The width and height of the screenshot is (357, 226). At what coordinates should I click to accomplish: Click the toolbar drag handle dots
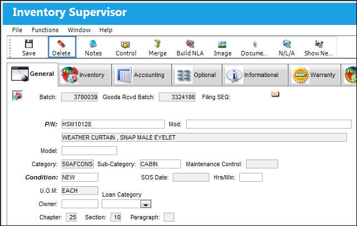pos(10,48)
